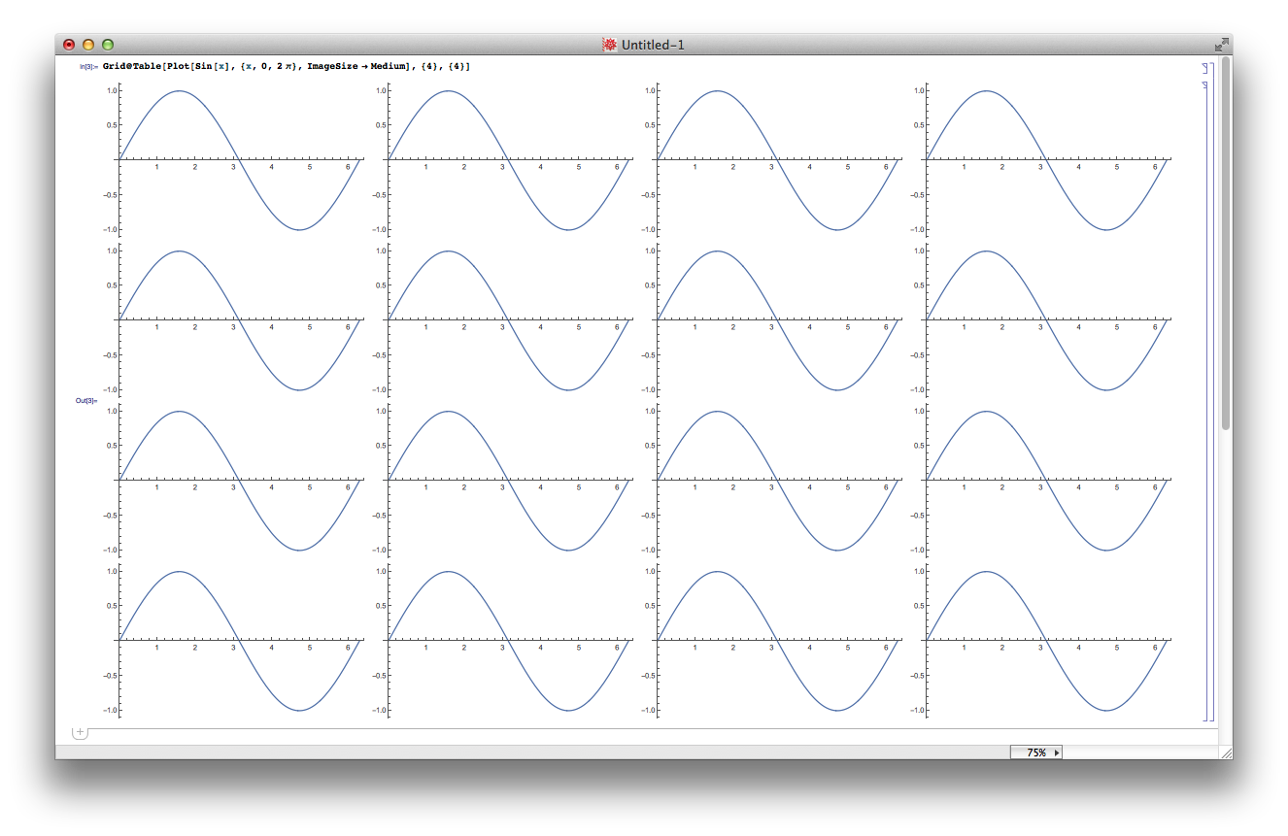Click the Mathematica document icon beside Untitled-1

609,45
